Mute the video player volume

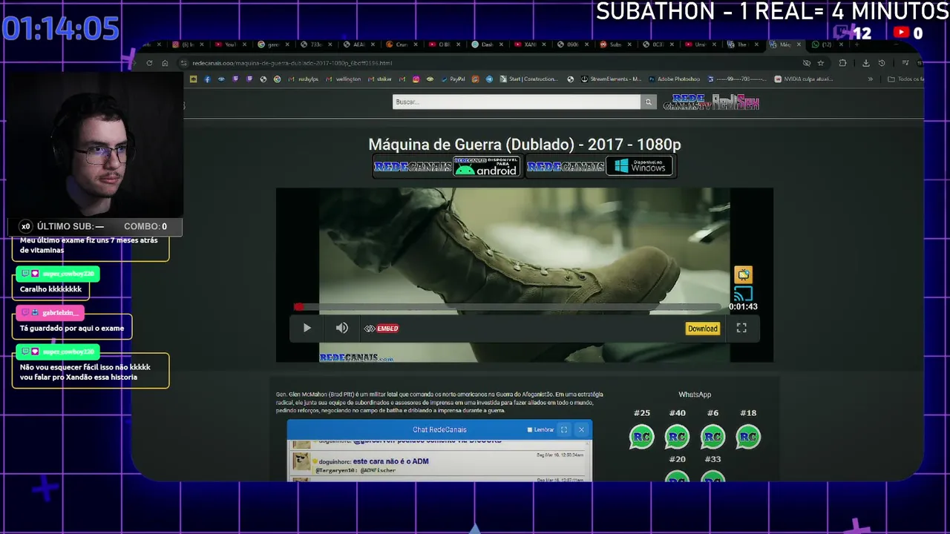(341, 328)
